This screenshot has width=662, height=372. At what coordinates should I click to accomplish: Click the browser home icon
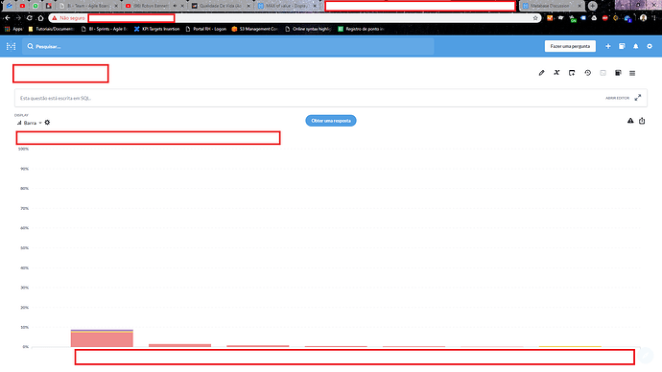(40, 18)
